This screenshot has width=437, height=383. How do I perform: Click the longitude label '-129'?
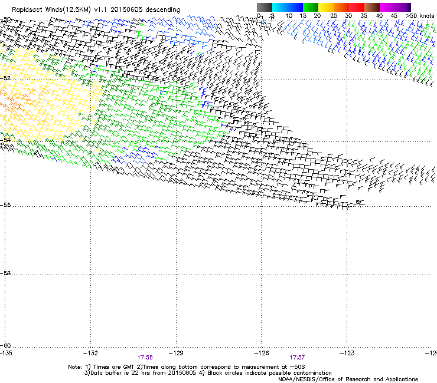[176, 353]
